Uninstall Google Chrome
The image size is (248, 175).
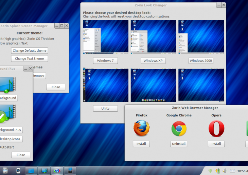(179, 144)
